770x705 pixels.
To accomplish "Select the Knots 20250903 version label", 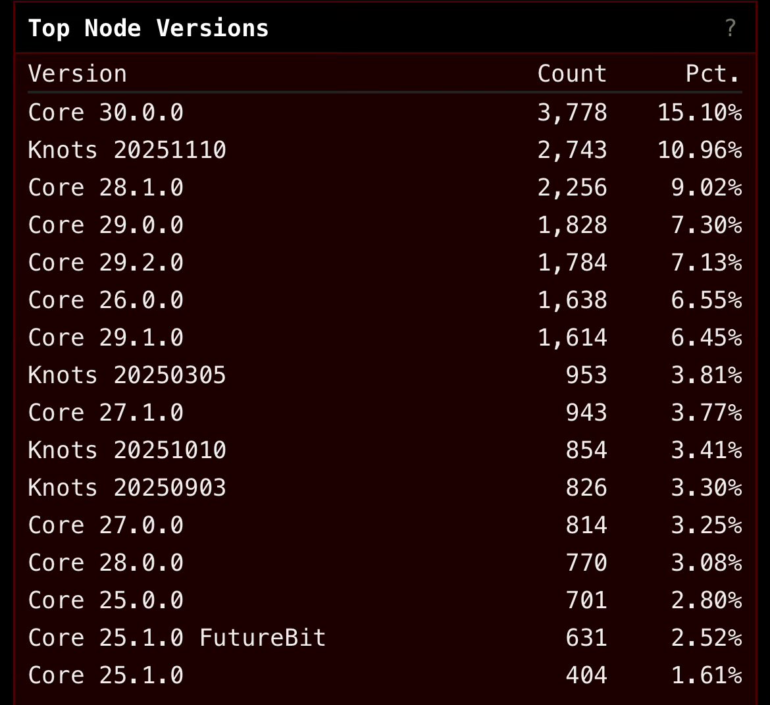I will tap(127, 487).
